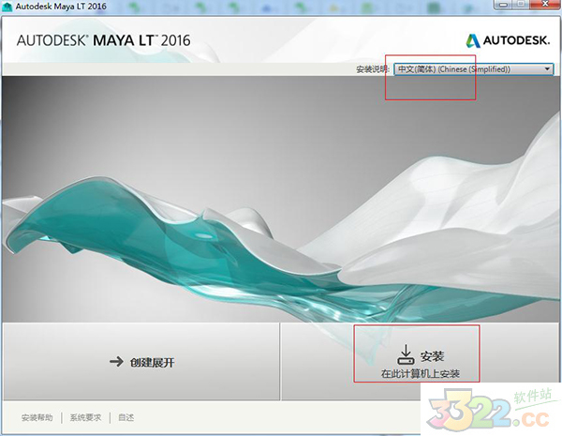Click the download arrow icon beside 安装
Image resolution: width=562 pixels, height=436 pixels.
pos(406,354)
